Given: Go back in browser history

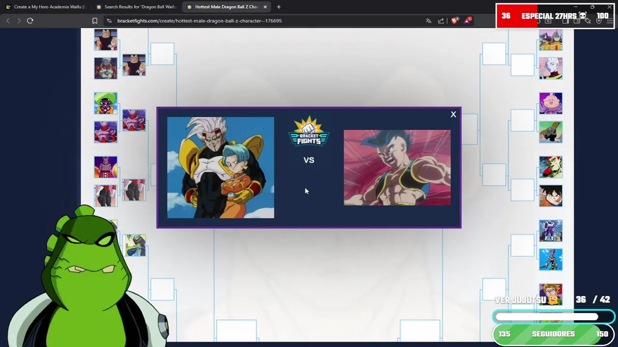Looking at the screenshot, I should tap(8, 21).
